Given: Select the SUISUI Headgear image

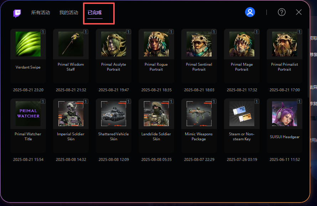Looking at the screenshot, I should [x=285, y=114].
